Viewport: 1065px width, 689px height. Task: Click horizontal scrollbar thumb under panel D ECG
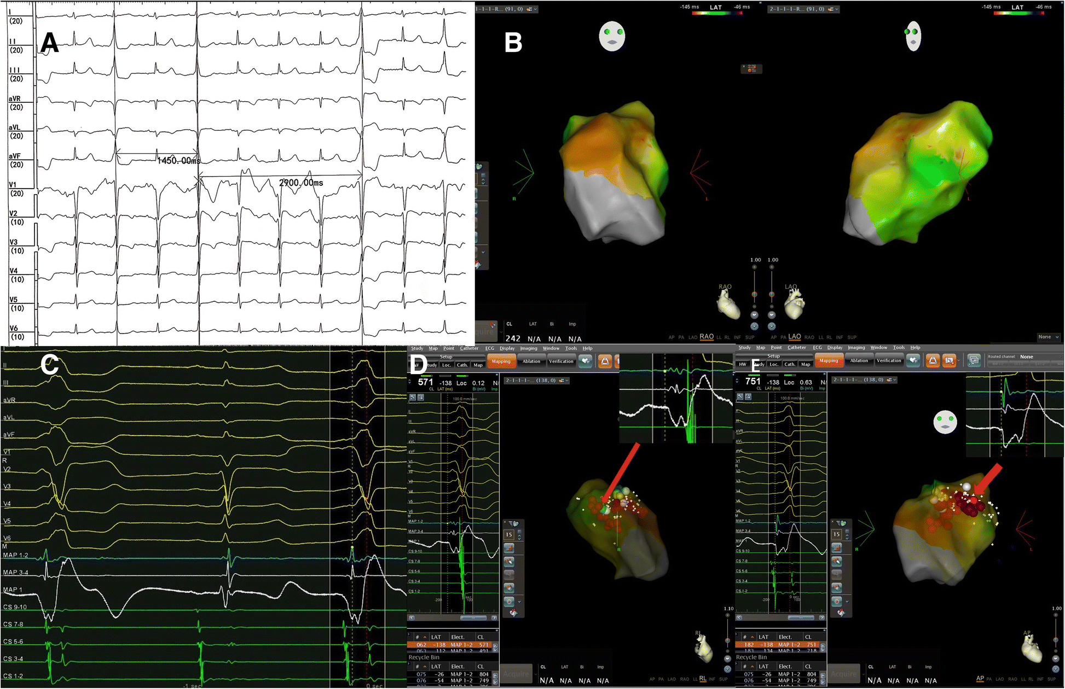[x=473, y=618]
